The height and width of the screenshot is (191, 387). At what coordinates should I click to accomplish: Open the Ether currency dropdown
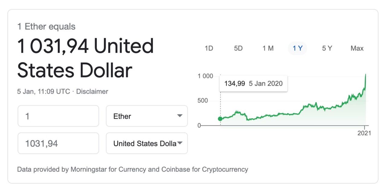pyautogui.click(x=147, y=116)
